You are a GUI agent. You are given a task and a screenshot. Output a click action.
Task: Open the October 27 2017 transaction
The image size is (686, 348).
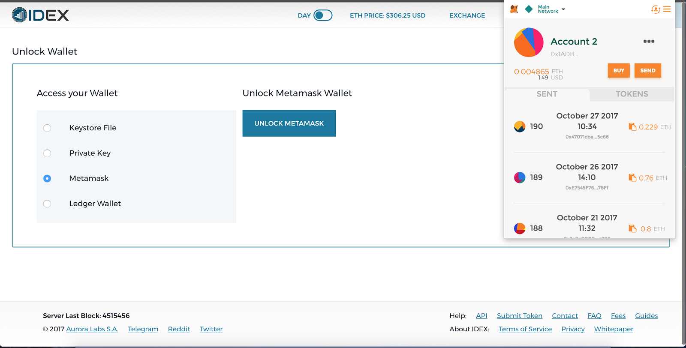pyautogui.click(x=589, y=126)
